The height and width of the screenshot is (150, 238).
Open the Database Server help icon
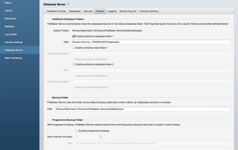[x=68, y=4]
